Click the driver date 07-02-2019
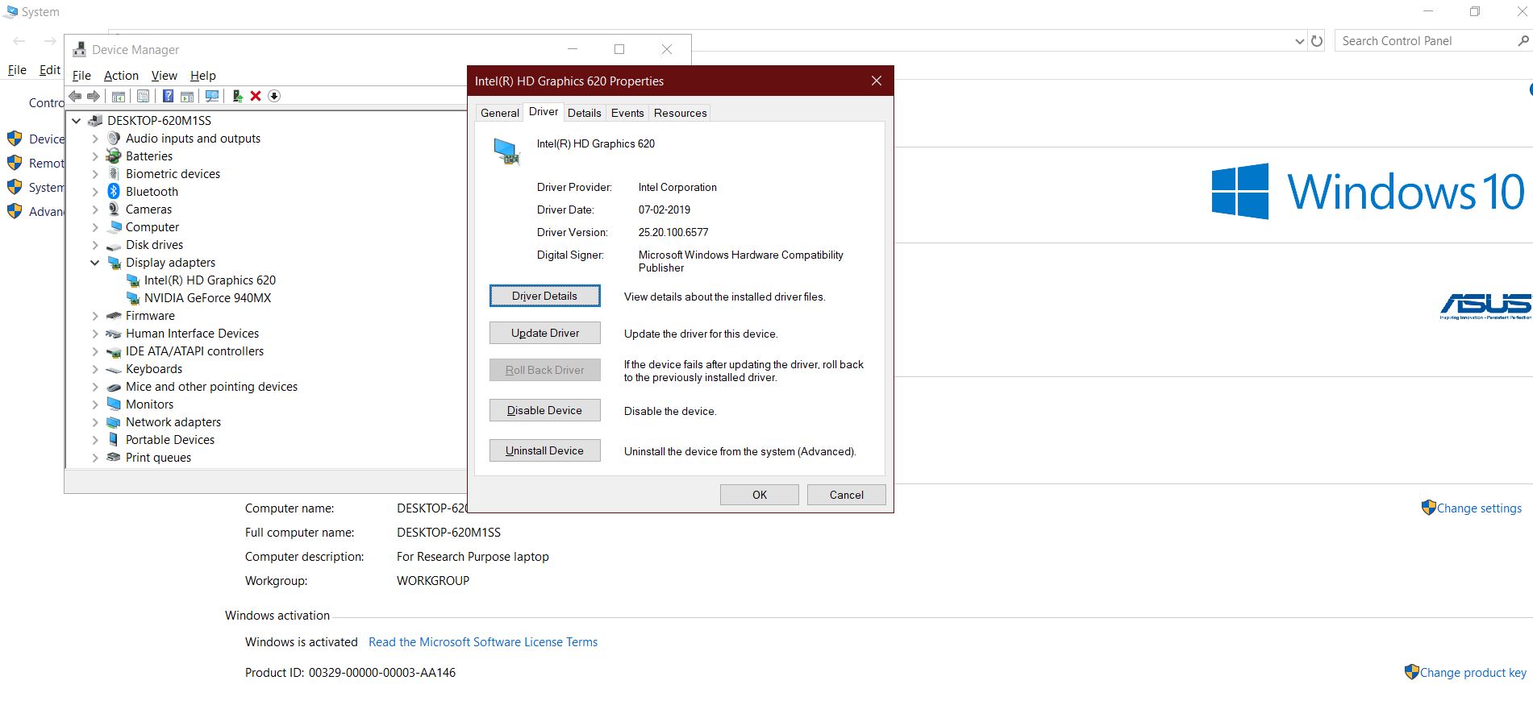Image resolution: width=1533 pixels, height=726 pixels. (x=664, y=210)
